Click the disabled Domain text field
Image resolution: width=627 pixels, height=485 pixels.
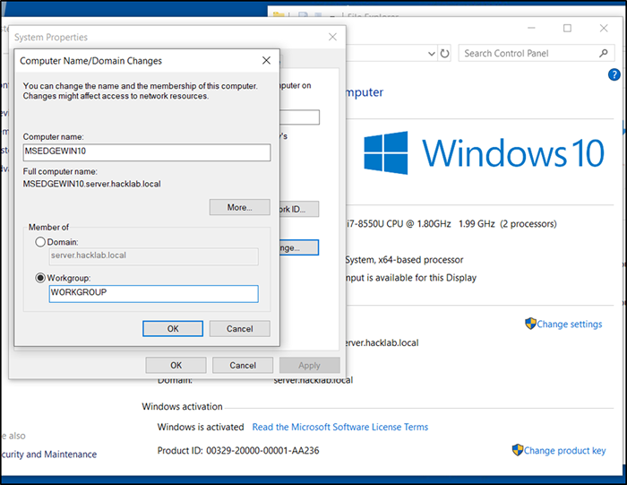[153, 256]
